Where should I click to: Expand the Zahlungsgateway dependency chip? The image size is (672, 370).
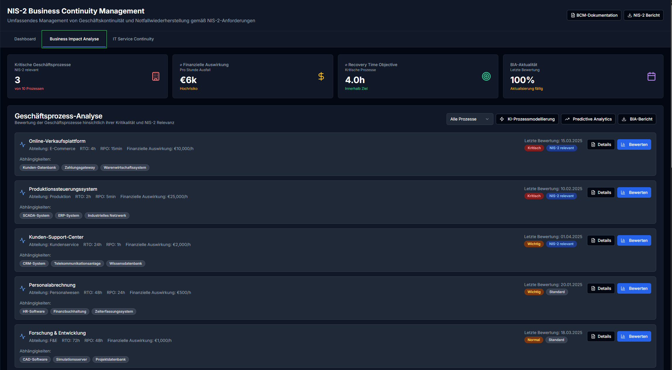[x=80, y=167]
